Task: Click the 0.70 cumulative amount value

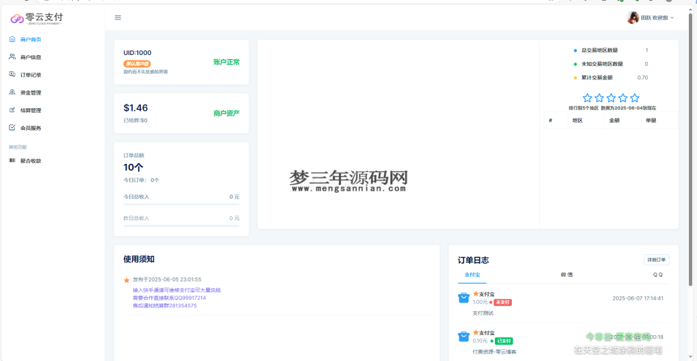Action: 643,78
